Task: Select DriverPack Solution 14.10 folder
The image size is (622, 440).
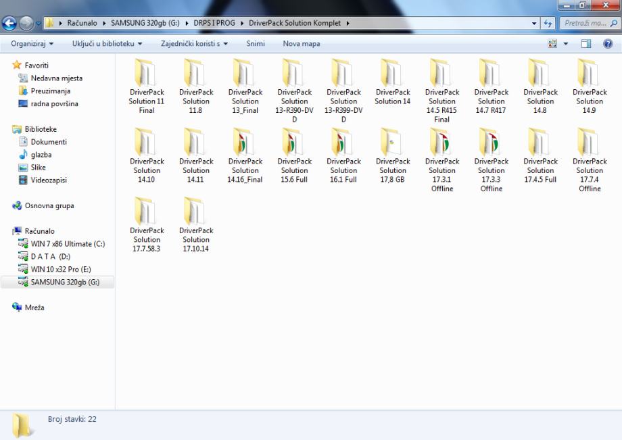Action: (147, 155)
